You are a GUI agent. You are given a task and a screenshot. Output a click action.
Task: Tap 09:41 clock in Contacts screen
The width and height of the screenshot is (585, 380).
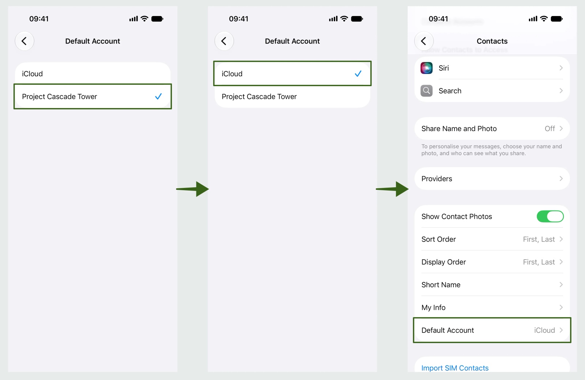coord(438,19)
